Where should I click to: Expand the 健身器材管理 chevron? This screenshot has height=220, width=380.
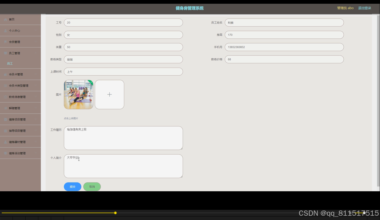click(x=36, y=142)
